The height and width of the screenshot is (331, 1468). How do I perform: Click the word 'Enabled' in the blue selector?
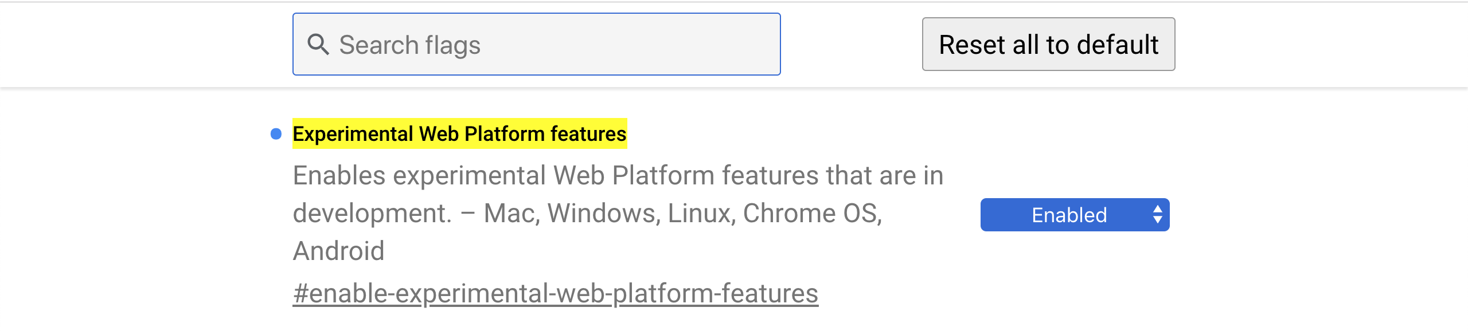click(1069, 215)
